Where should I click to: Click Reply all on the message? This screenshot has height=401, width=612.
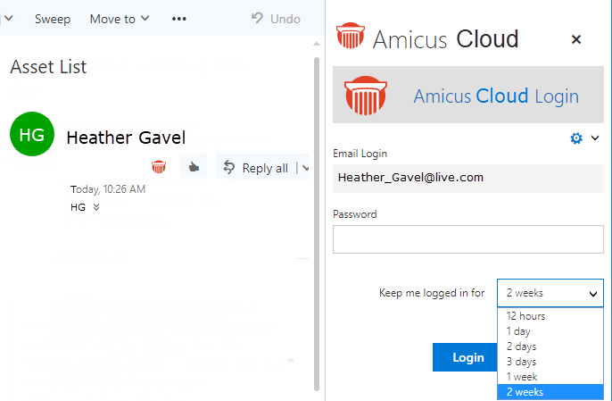[x=256, y=168]
